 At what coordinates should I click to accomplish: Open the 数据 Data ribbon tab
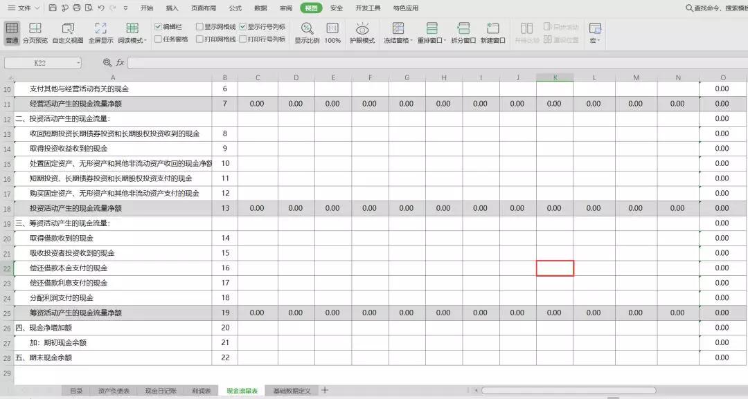coord(260,8)
